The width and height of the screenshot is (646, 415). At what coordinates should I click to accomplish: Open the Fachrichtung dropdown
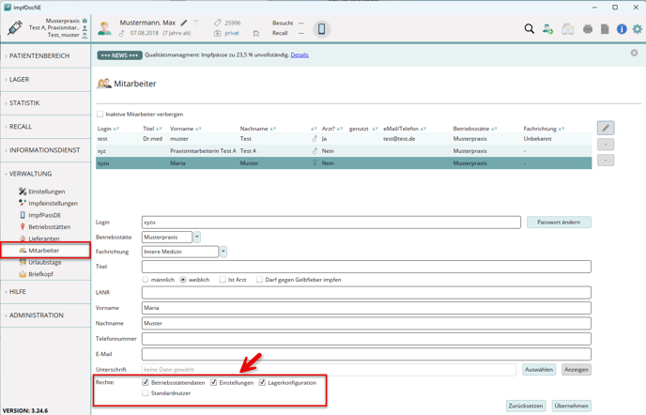[223, 252]
